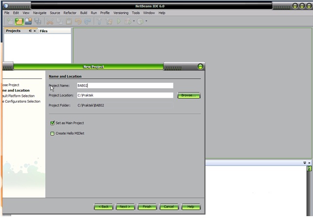The image size is (313, 221).
Task: Click the output panel minimize icon
Action: [x=305, y=163]
